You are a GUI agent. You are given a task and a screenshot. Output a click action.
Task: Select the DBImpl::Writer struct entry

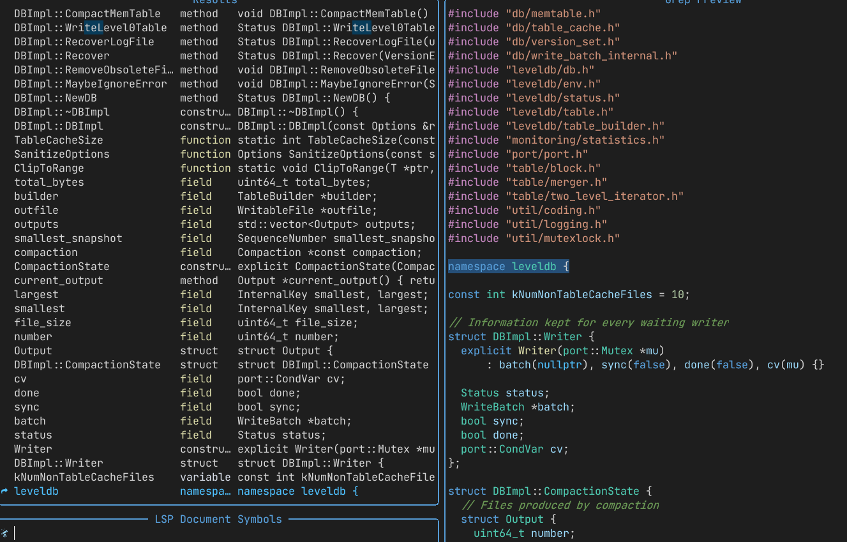click(x=59, y=463)
